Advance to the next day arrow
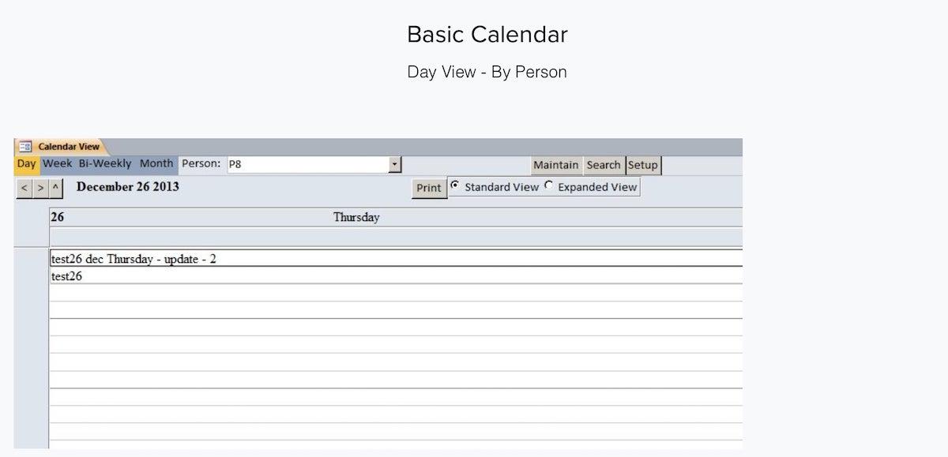Screen dimensions: 948x457 point(40,188)
